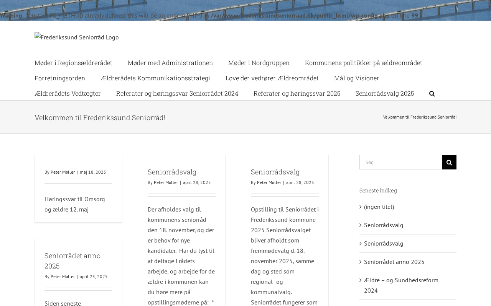Open first Seniorrådsvalg in Seneste indlæg list
Image resolution: width=491 pixels, height=306 pixels.
click(384, 225)
